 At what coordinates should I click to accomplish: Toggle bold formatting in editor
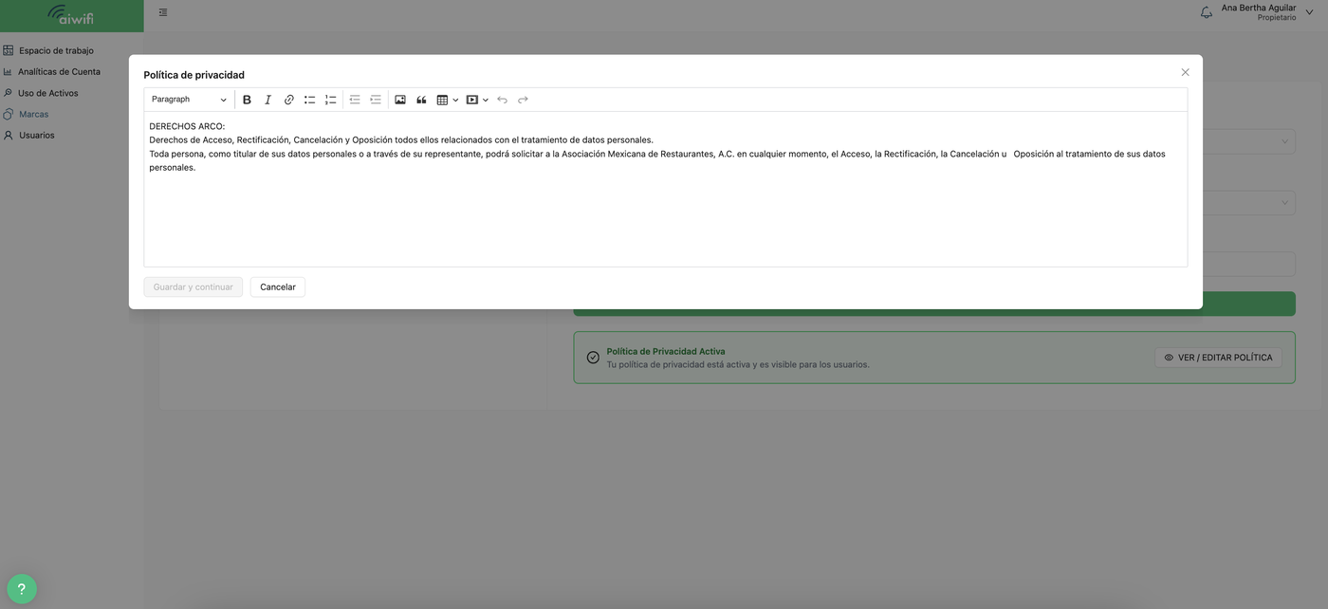pos(247,100)
